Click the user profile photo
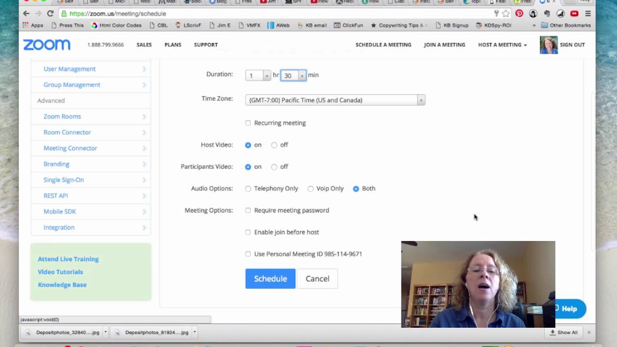 coord(549,45)
